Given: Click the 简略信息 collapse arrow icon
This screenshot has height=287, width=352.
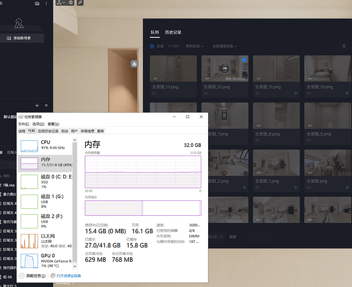Looking at the screenshot, I should [x=22, y=276].
